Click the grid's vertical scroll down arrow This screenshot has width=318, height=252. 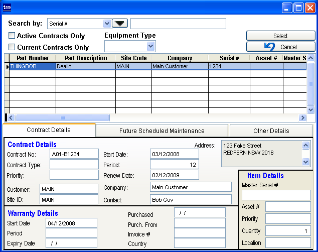pos(310,109)
